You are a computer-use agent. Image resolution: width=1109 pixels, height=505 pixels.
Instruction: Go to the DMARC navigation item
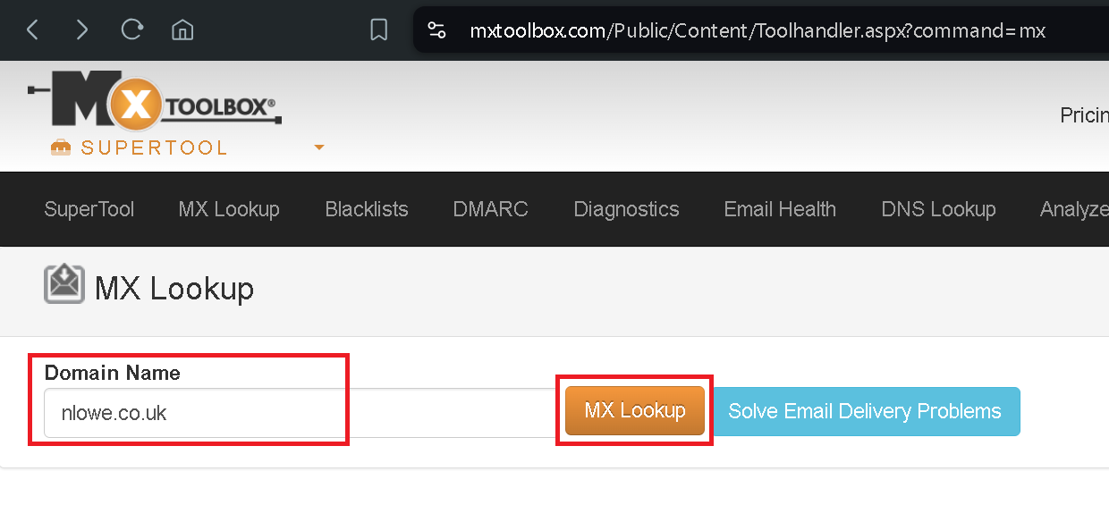click(491, 209)
